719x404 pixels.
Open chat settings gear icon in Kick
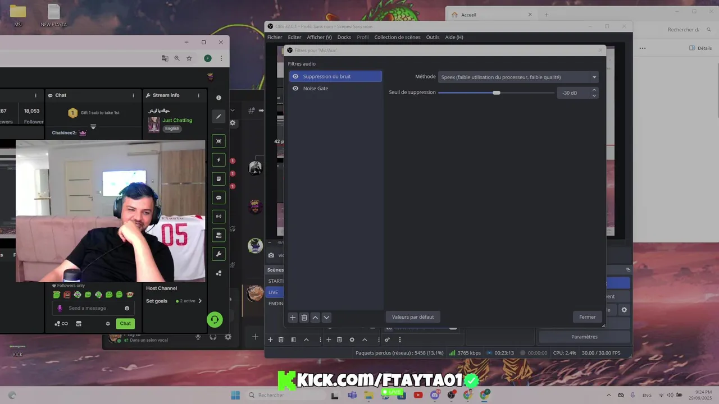108,324
